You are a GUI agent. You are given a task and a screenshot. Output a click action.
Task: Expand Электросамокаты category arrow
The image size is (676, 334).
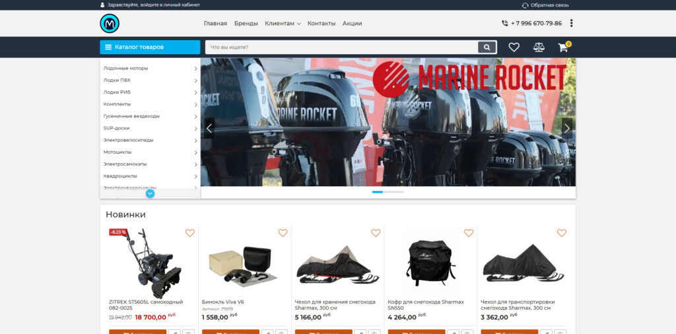pyautogui.click(x=195, y=164)
